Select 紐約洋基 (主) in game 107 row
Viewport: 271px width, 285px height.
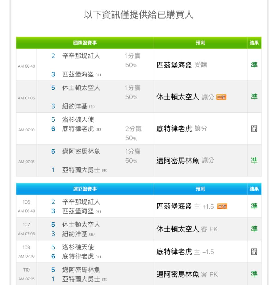tap(78, 234)
